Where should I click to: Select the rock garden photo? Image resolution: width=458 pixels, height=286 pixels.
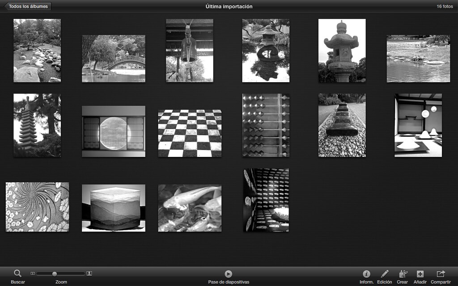37,50
